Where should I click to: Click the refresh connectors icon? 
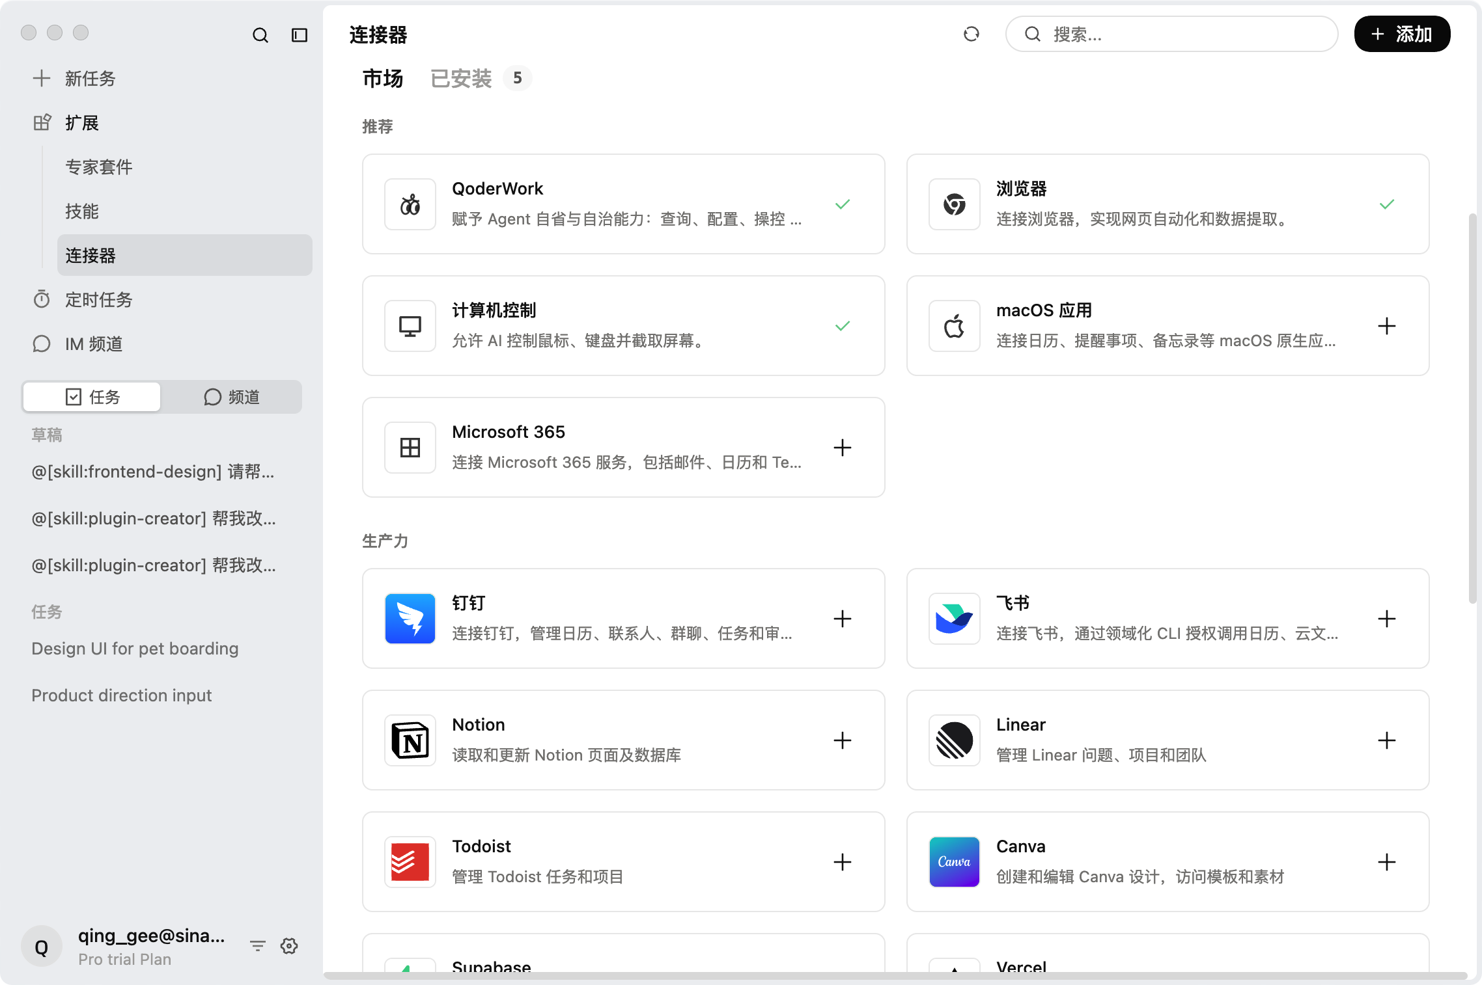(971, 34)
